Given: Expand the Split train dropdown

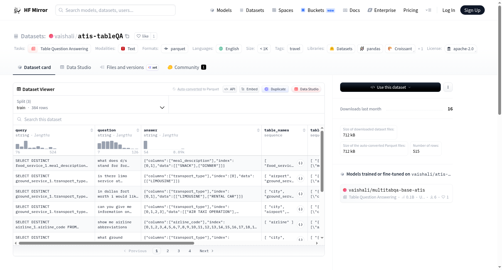Looking at the screenshot, I should 91,104.
